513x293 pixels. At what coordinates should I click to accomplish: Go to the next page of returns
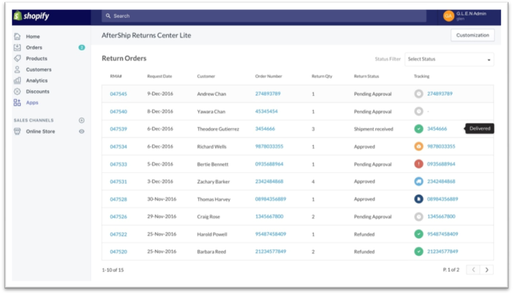coord(487,270)
